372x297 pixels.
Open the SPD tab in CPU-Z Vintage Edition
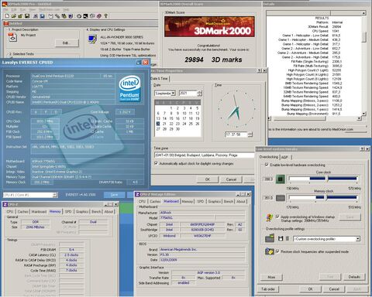[201, 201]
